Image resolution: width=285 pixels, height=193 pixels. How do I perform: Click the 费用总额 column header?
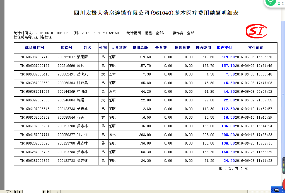[140, 48]
